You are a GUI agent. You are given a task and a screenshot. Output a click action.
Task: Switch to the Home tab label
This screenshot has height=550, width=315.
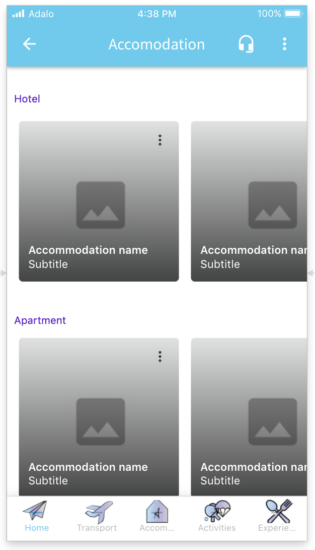[37, 528]
